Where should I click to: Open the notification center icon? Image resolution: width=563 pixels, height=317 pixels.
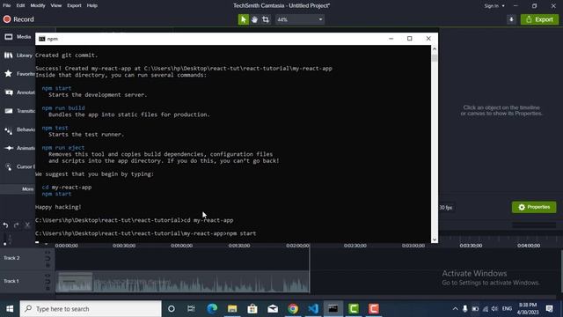coord(549,308)
